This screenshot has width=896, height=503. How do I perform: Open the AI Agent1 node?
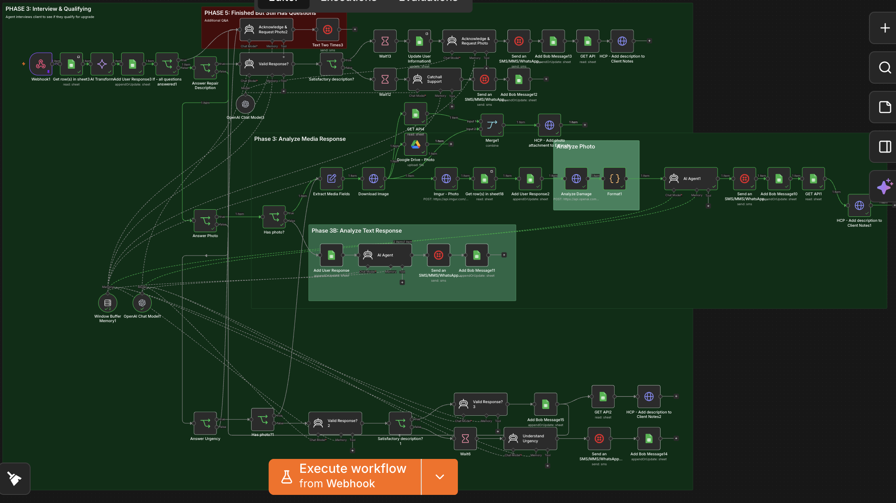point(691,179)
